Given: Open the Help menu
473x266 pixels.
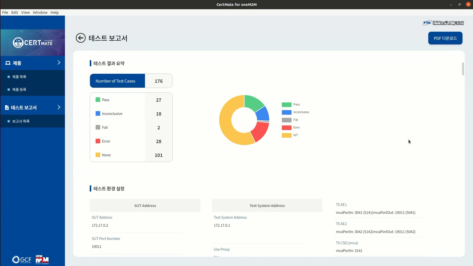Looking at the screenshot, I should tap(54, 12).
